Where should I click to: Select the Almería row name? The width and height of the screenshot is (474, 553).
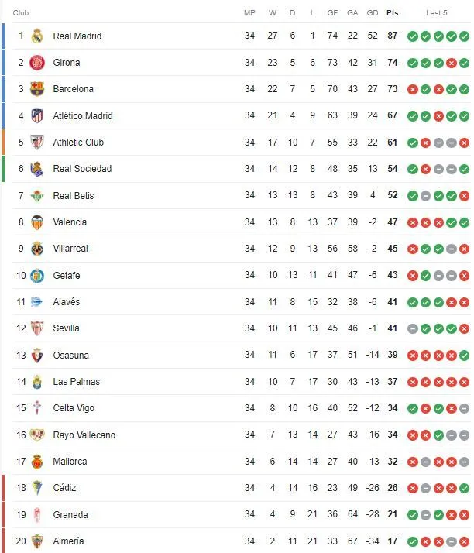tap(68, 541)
